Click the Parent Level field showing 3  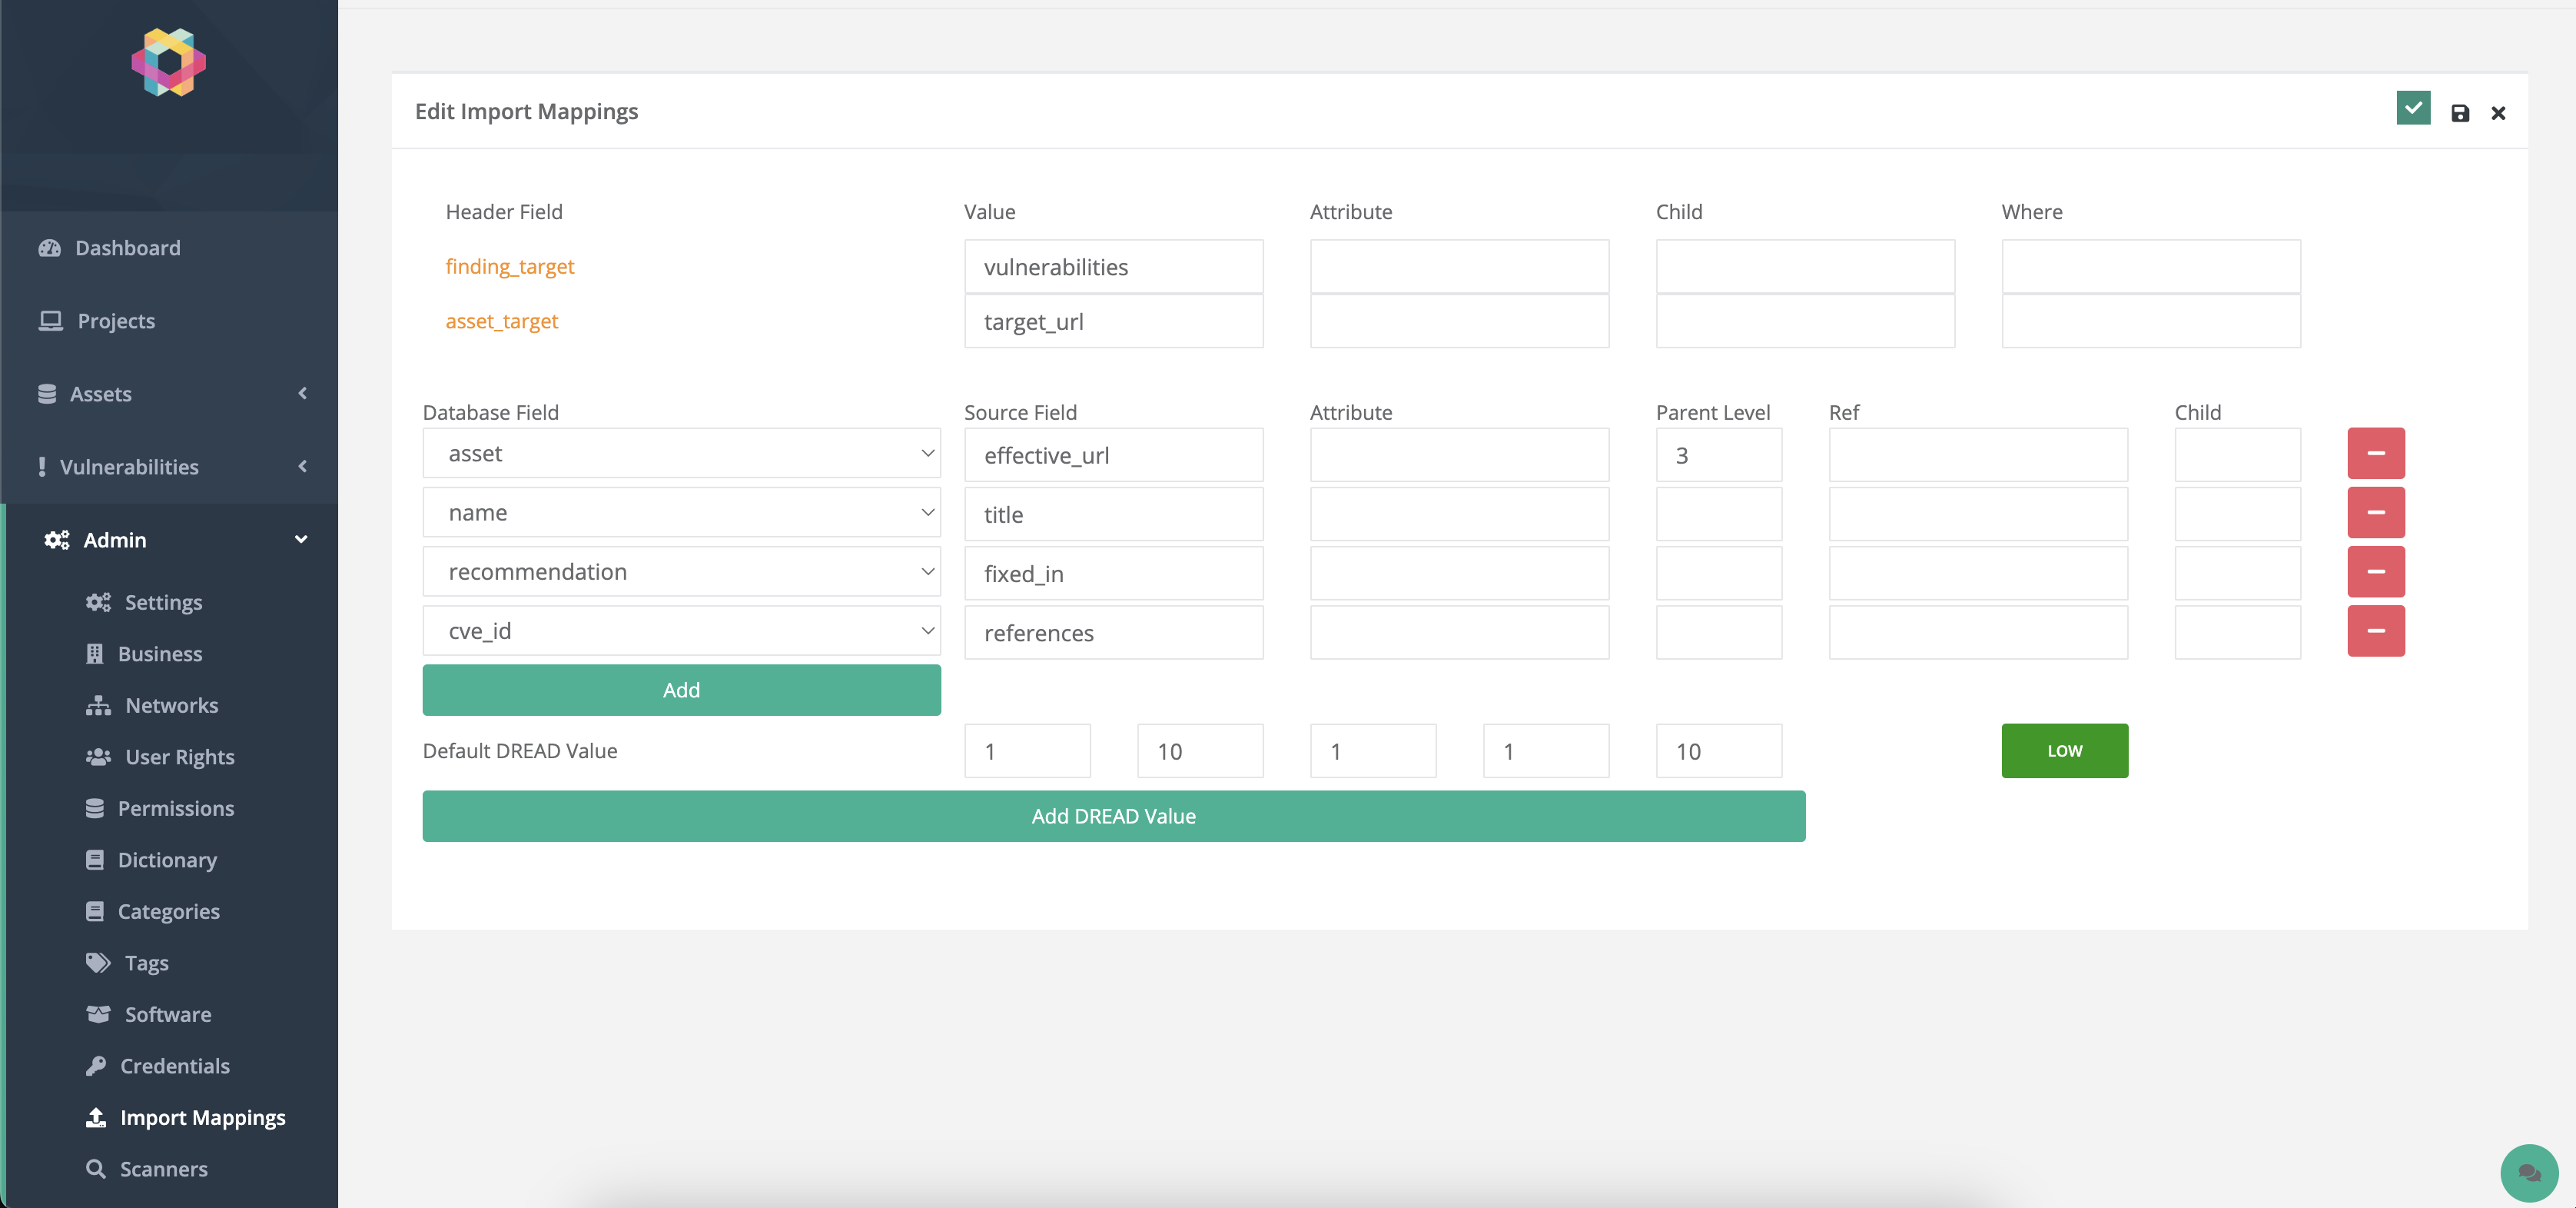tap(1718, 455)
